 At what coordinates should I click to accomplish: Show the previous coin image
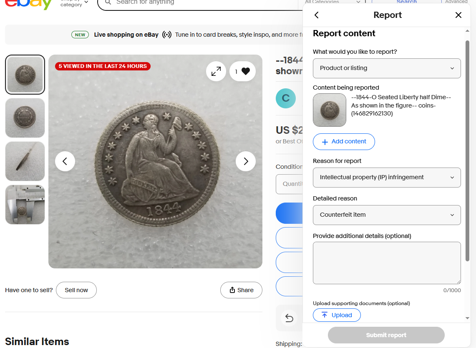(65, 161)
